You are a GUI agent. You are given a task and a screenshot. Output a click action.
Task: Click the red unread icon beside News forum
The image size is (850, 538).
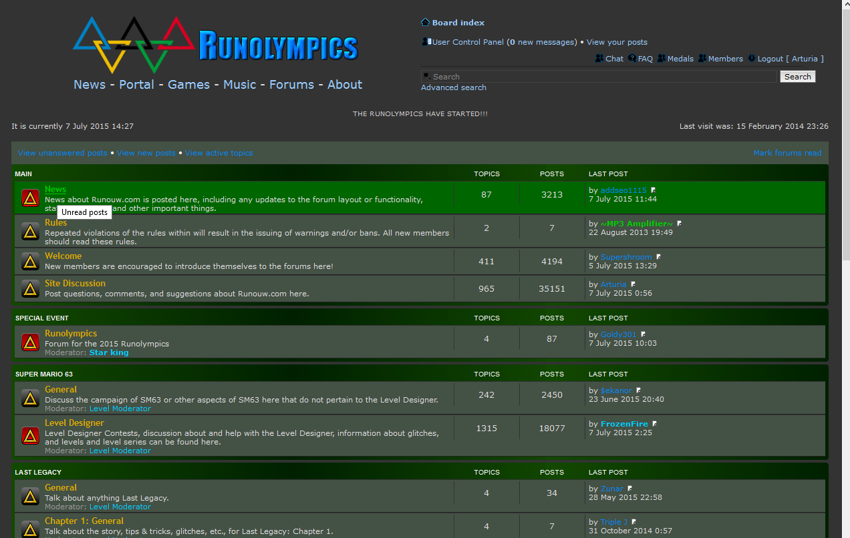pos(30,198)
